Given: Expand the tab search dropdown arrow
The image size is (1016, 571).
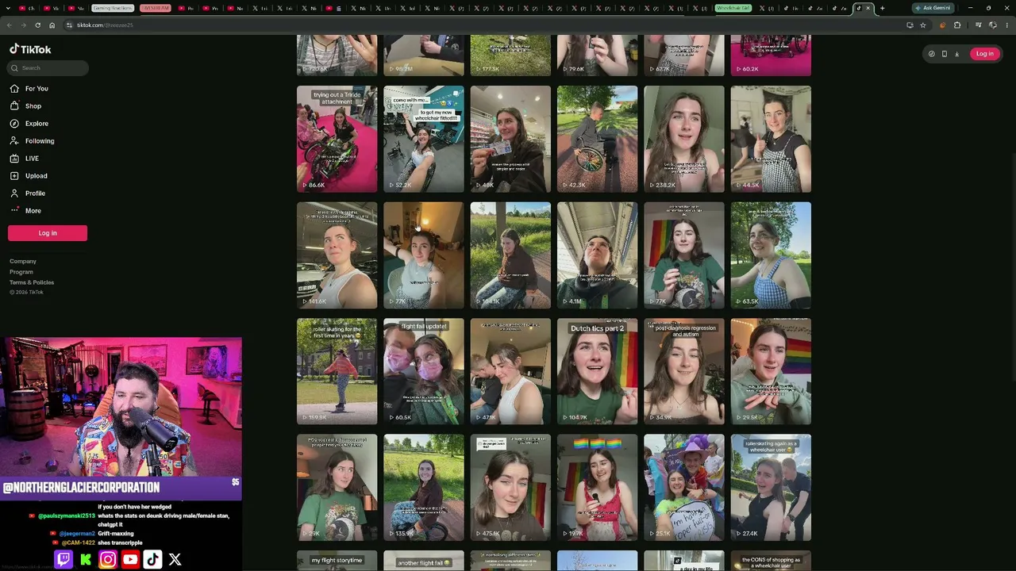Looking at the screenshot, I should click(9, 8).
